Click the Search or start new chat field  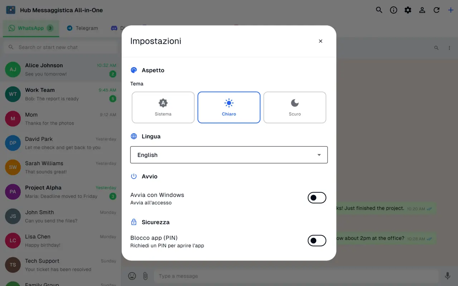(x=60, y=47)
